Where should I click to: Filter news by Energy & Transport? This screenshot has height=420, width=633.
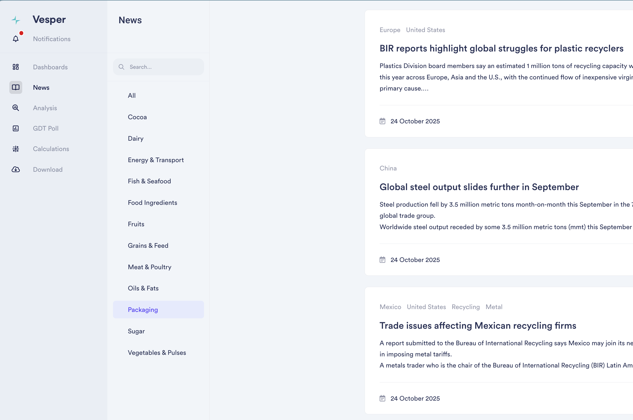coord(156,160)
